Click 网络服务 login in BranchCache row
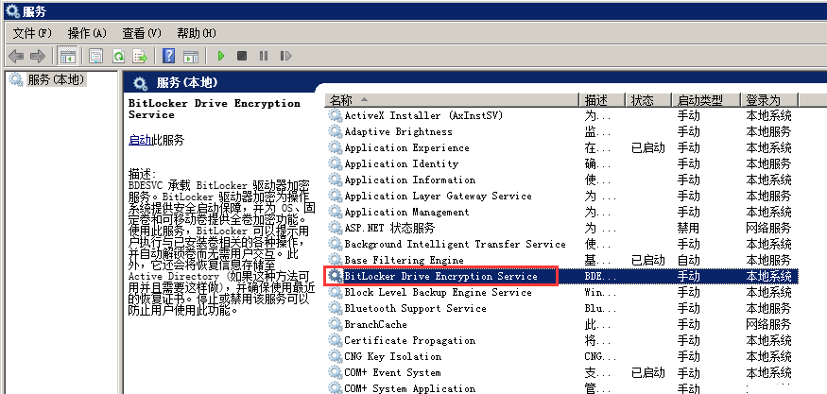The image size is (827, 394). (768, 324)
